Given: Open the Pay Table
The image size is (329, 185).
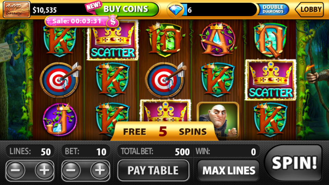Looking at the screenshot, I should [153, 170].
